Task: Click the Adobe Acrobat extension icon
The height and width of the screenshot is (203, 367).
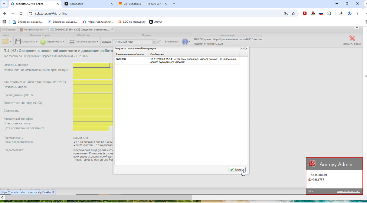Action: (305, 13)
